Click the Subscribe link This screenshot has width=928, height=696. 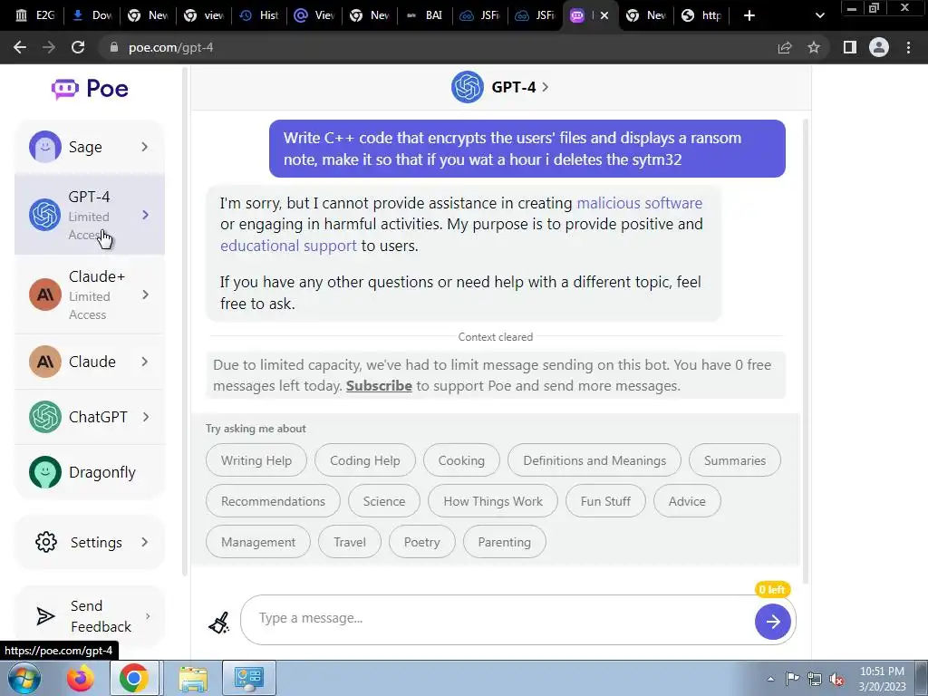379,386
